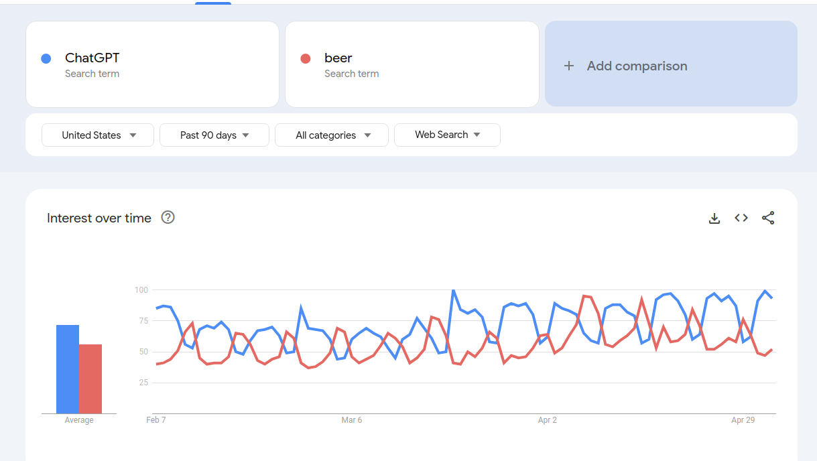This screenshot has width=817, height=461.
Task: Click the red beer color dot
Action: [x=306, y=58]
